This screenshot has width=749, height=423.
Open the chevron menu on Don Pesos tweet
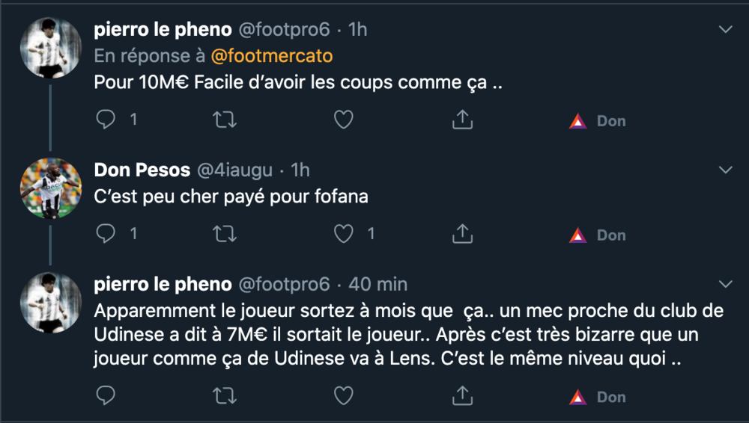726,170
